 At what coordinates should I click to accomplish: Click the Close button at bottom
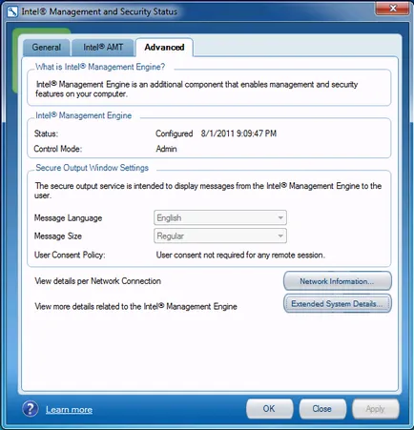(322, 409)
